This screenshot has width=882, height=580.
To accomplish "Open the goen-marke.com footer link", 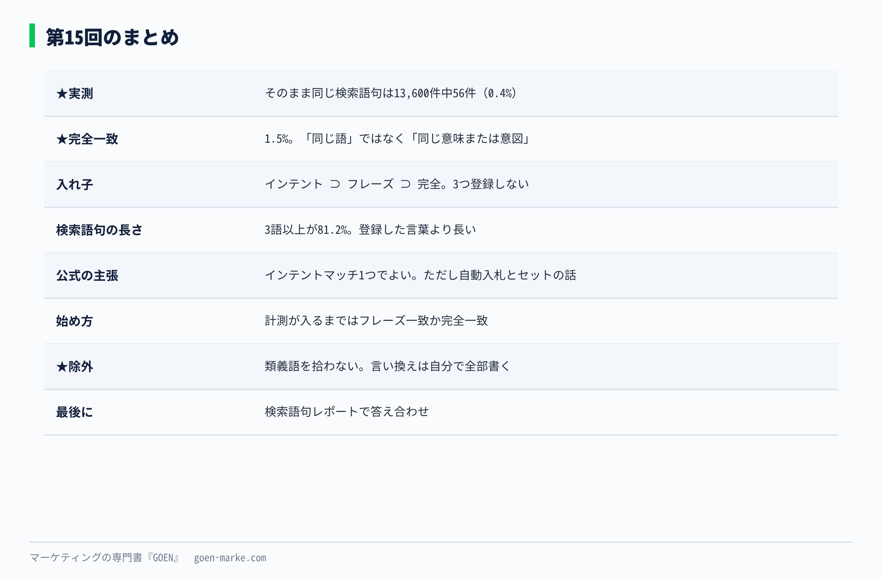I will pyautogui.click(x=230, y=558).
